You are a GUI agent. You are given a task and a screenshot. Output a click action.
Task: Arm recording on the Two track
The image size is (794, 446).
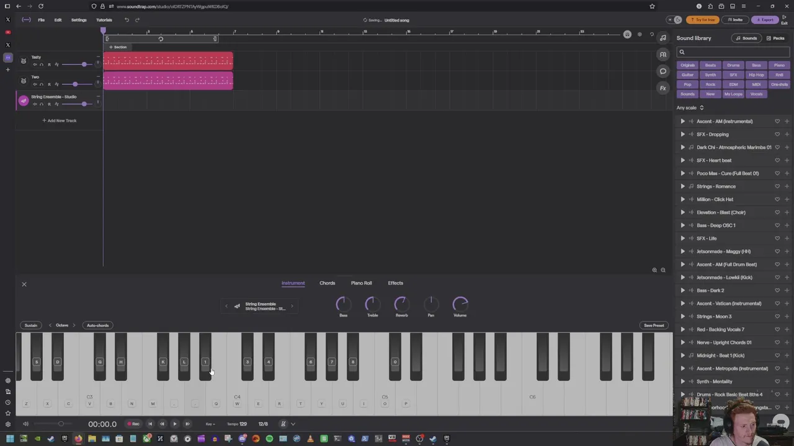(49, 84)
